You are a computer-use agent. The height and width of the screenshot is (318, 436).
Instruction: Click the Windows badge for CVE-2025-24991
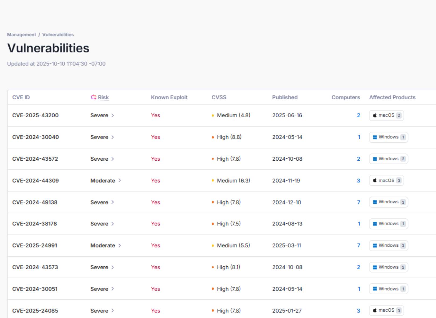(388, 245)
